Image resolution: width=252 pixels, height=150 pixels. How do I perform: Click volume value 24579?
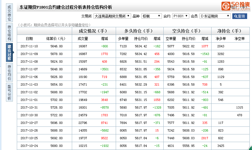click(83, 115)
